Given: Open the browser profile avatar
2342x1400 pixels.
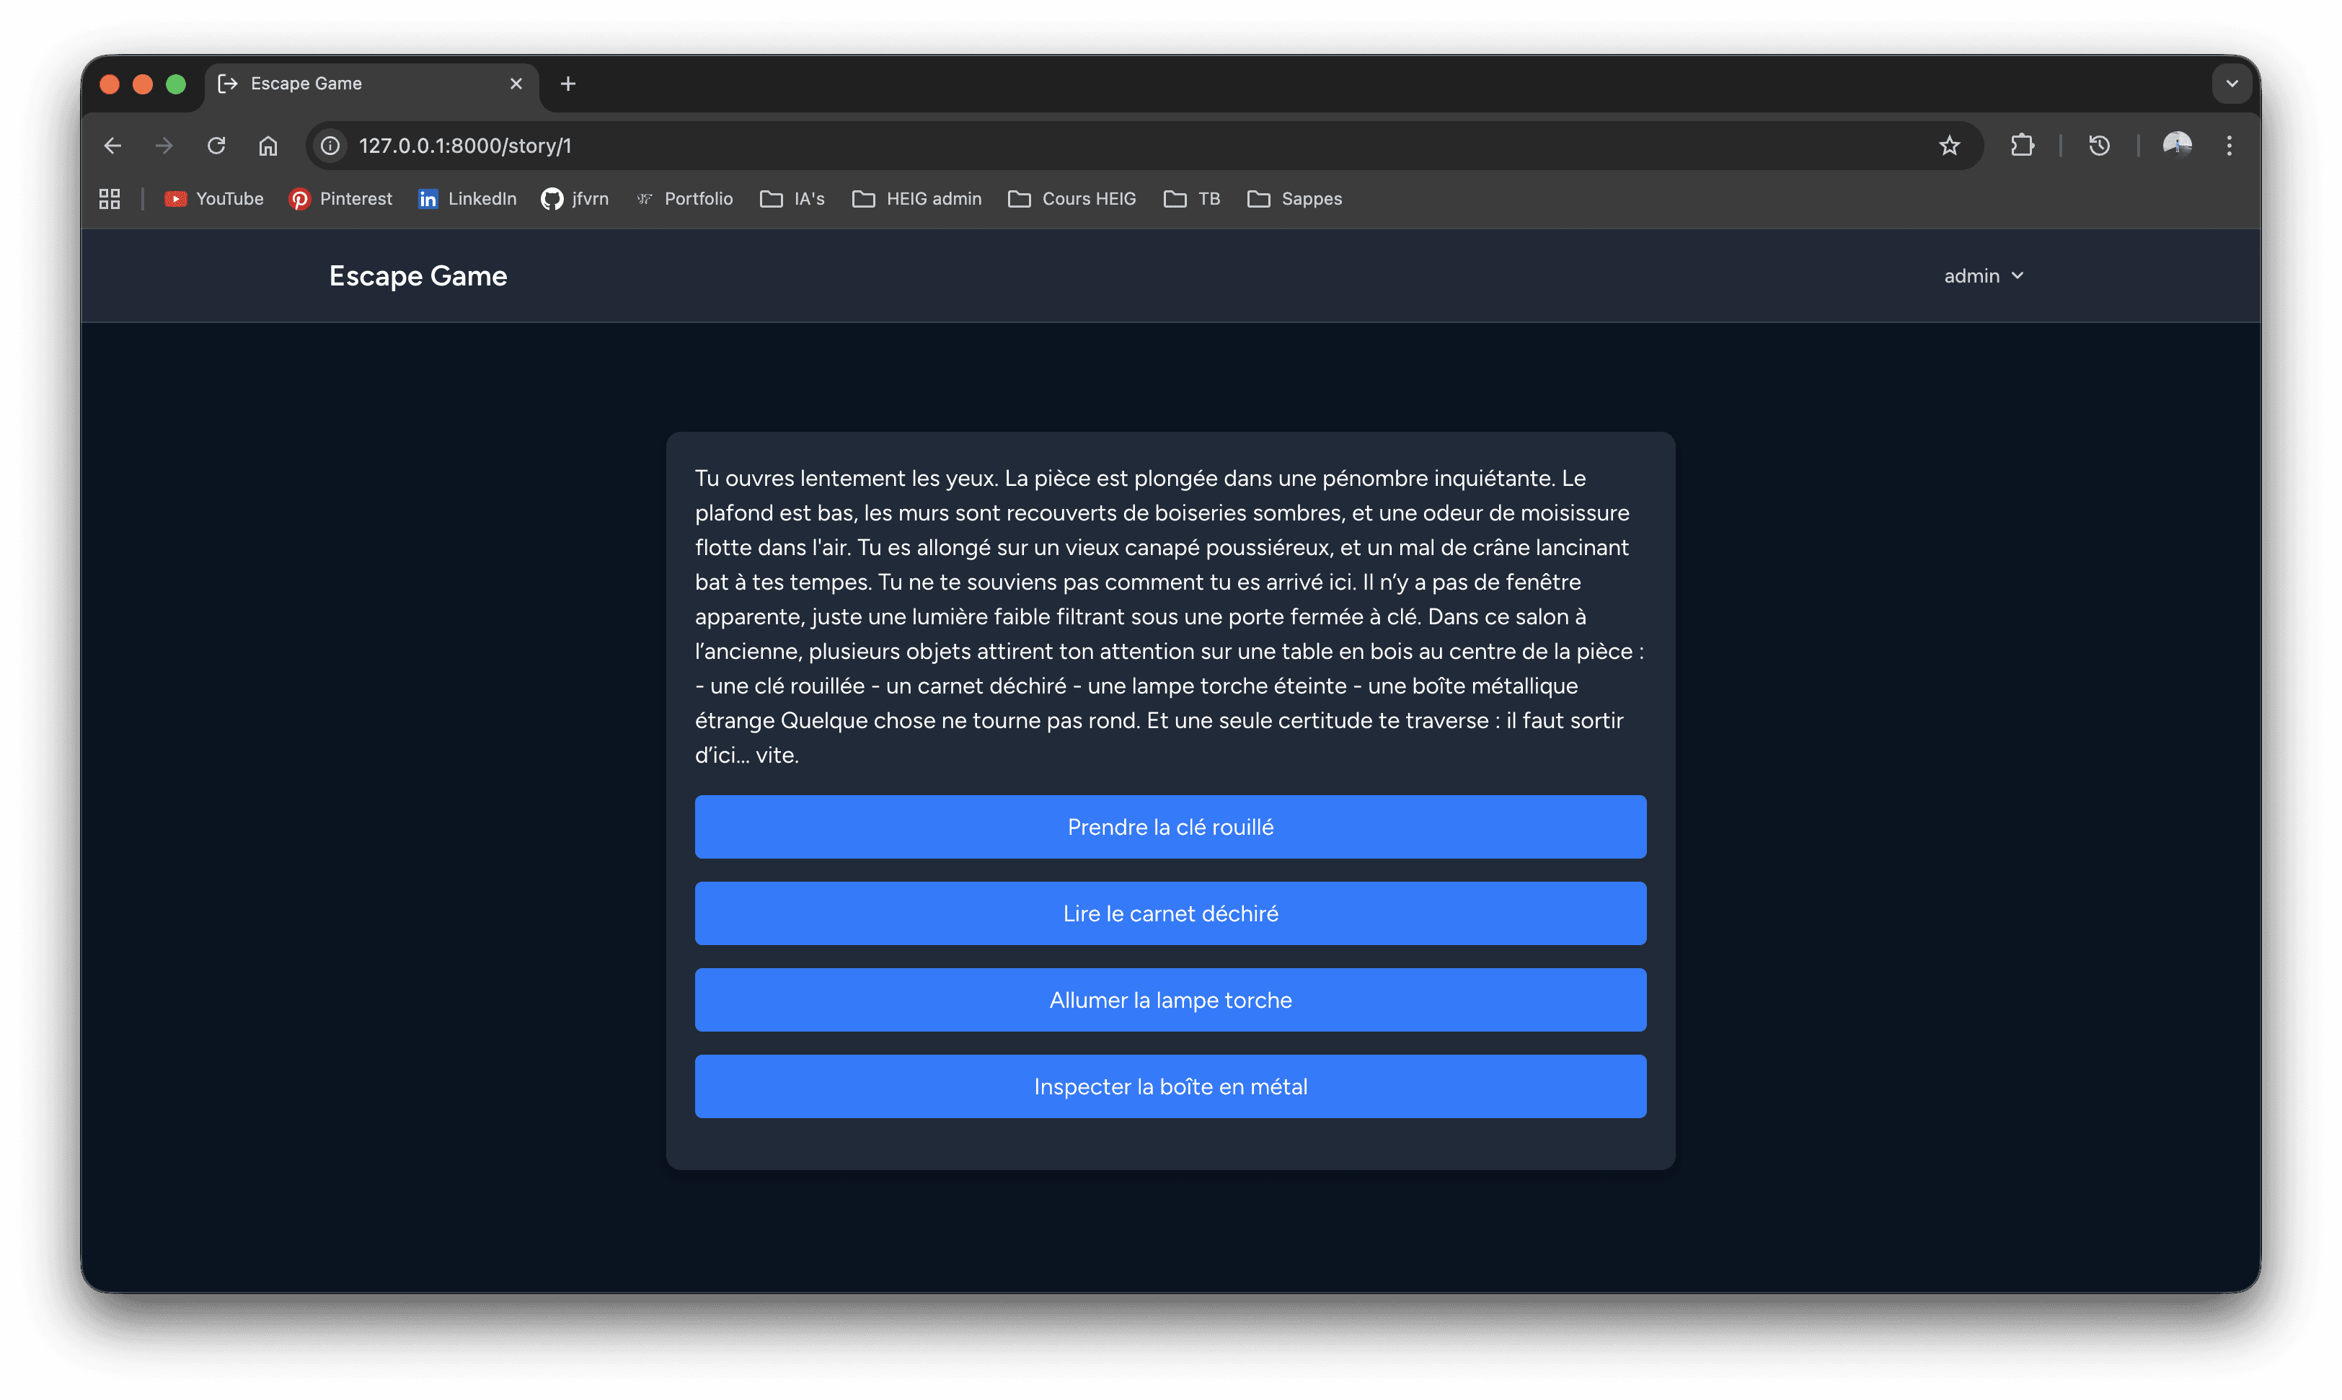Looking at the screenshot, I should pos(2176,146).
